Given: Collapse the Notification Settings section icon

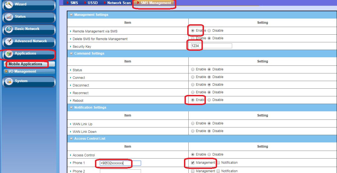Looking at the screenshot, I should click(71, 108).
